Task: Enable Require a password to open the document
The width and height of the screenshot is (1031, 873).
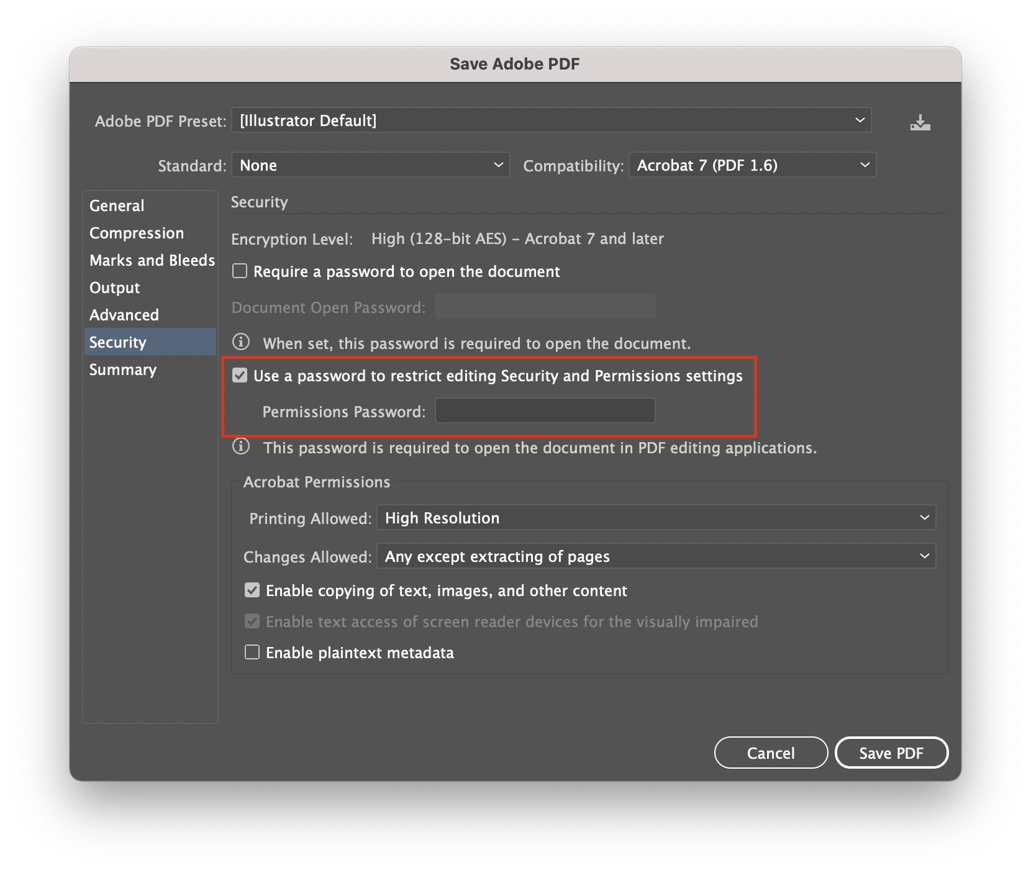Action: tap(239, 270)
